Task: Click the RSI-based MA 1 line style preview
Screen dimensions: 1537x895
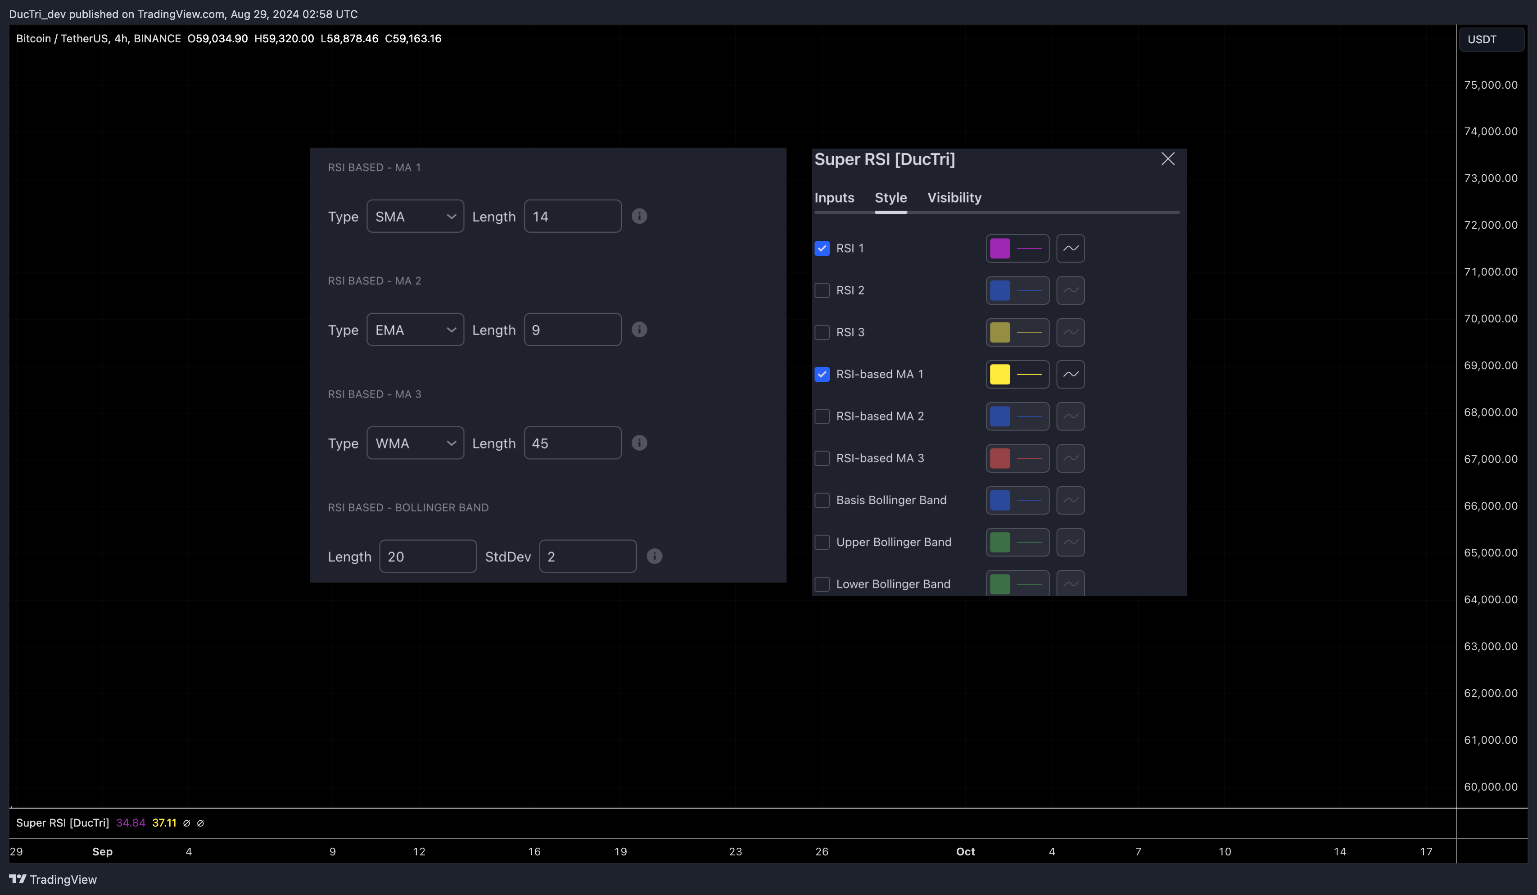Action: [x=1030, y=374]
